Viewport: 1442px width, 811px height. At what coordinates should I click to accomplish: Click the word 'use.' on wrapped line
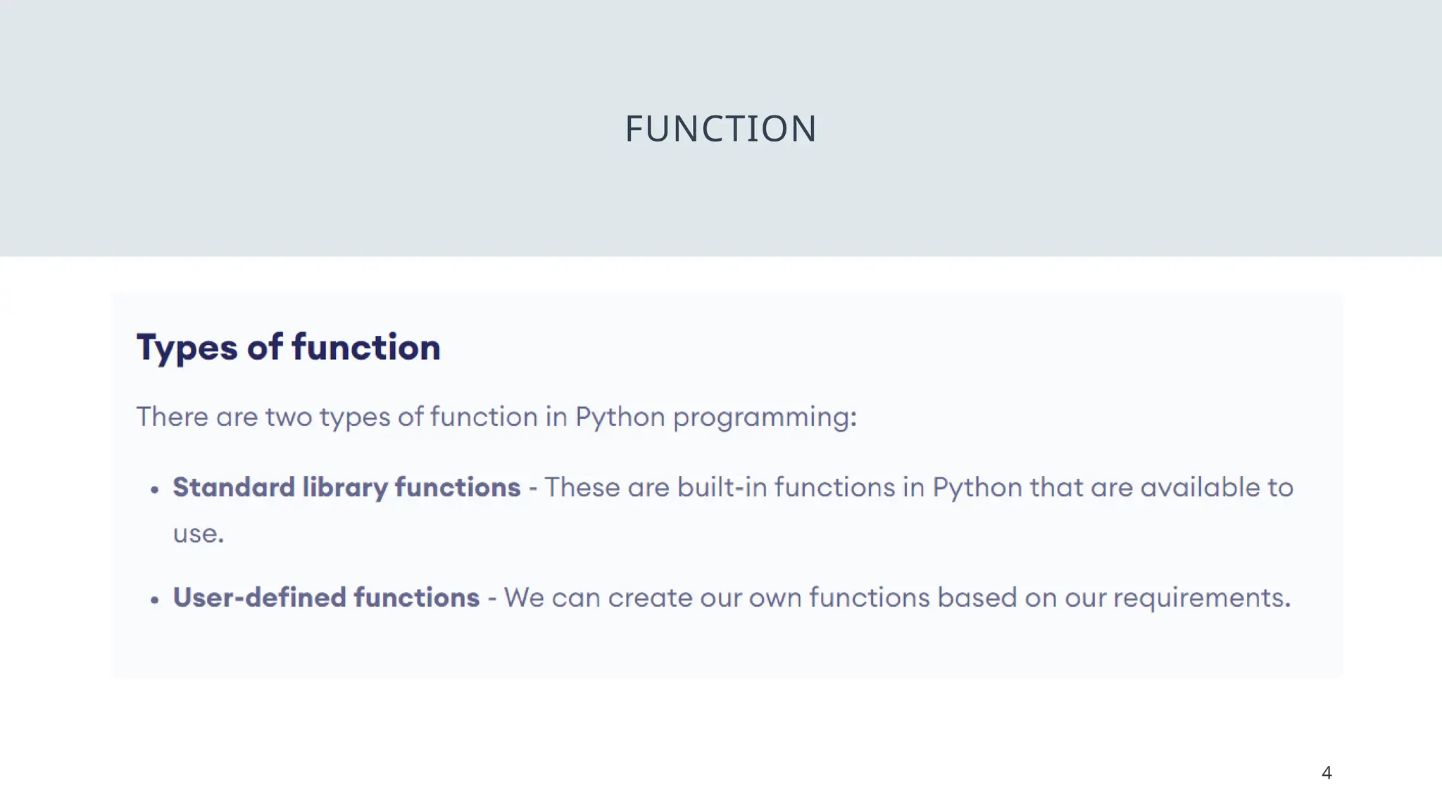click(199, 534)
